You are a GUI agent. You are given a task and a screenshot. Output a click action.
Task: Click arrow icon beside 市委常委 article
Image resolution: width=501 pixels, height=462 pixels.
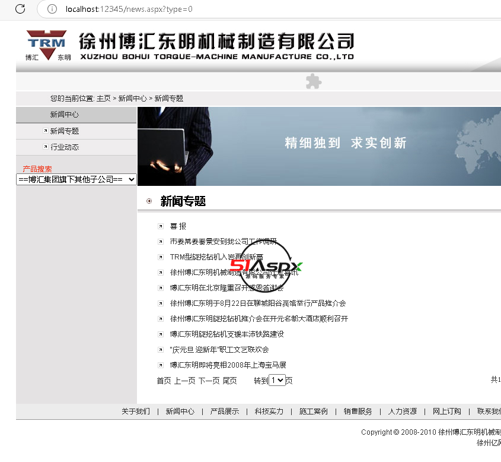(x=161, y=242)
